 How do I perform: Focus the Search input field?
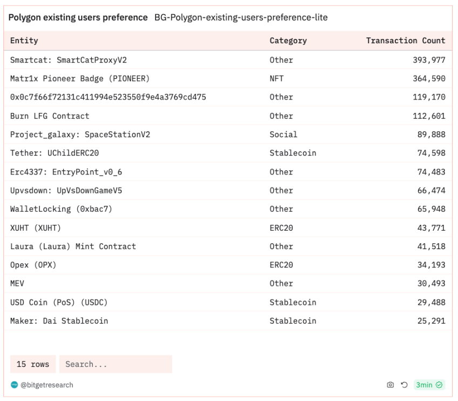116,364
